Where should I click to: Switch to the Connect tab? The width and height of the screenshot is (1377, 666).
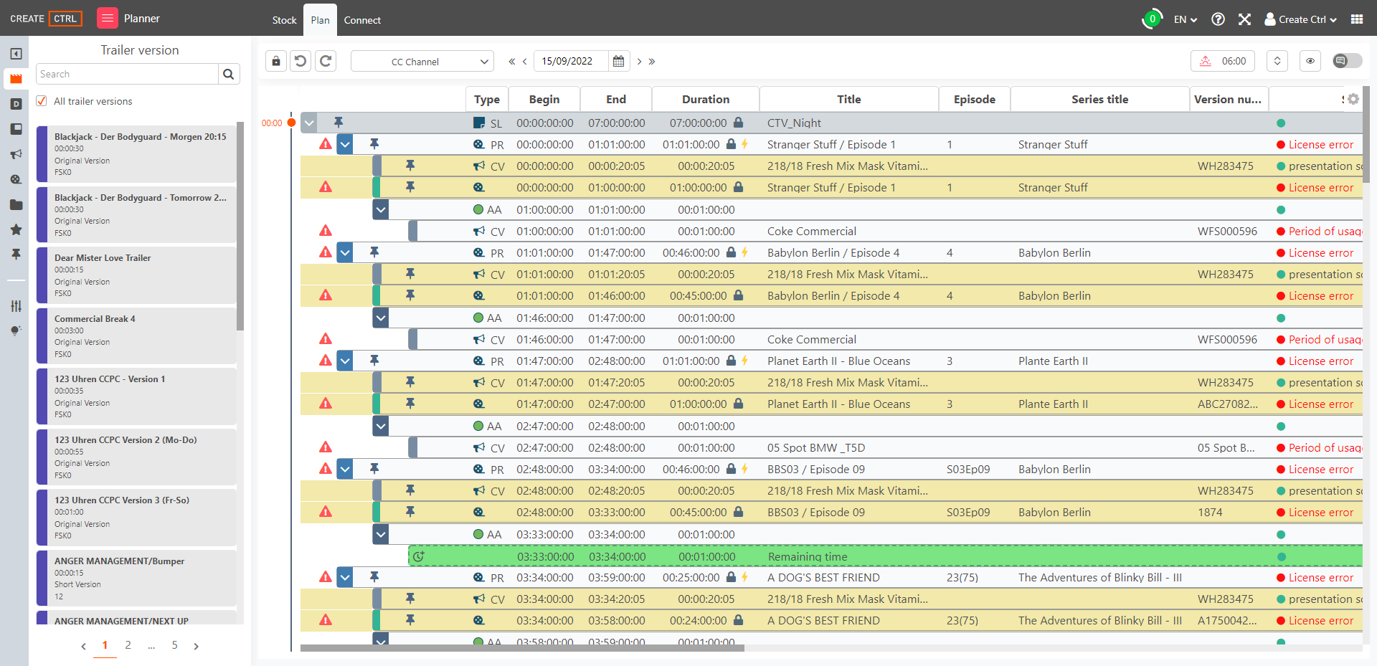[362, 20]
